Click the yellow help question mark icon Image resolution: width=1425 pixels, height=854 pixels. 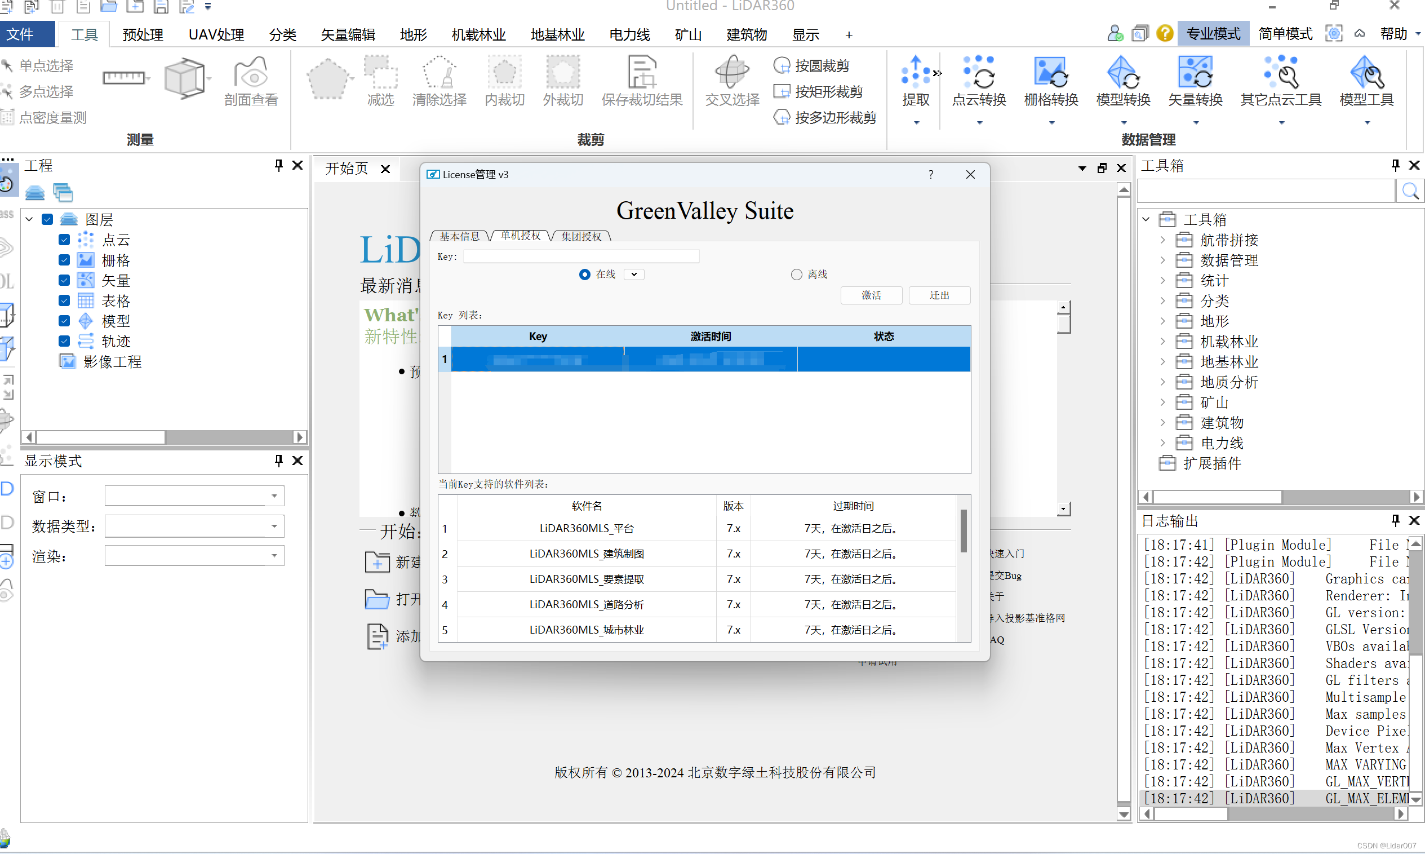coord(1165,33)
